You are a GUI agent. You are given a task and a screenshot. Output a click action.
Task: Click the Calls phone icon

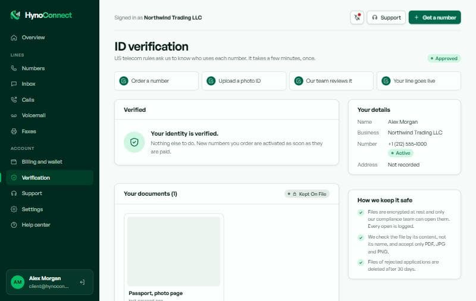point(14,100)
